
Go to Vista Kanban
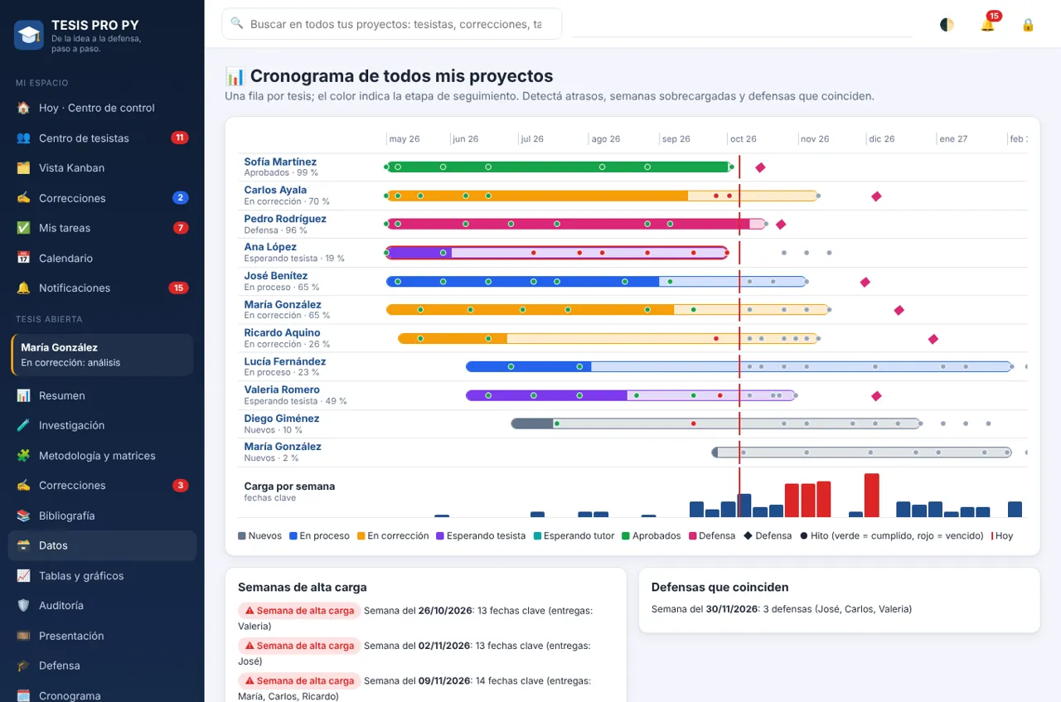tap(102, 168)
